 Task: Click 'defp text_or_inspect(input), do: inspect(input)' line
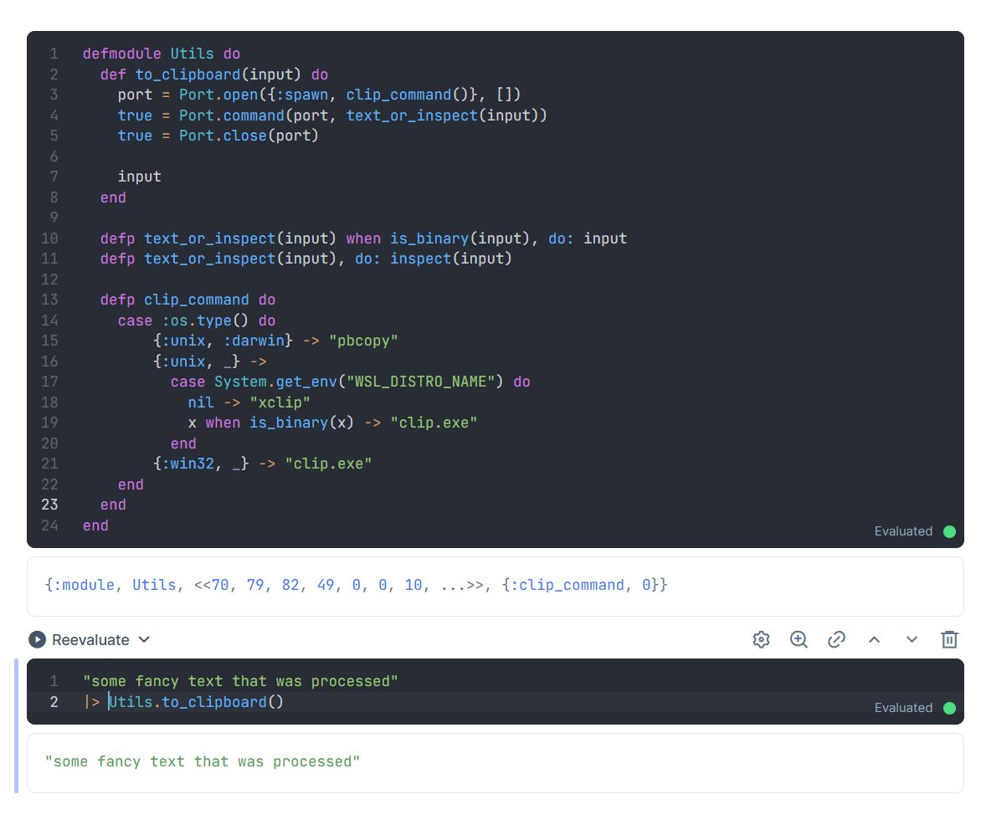pos(306,259)
